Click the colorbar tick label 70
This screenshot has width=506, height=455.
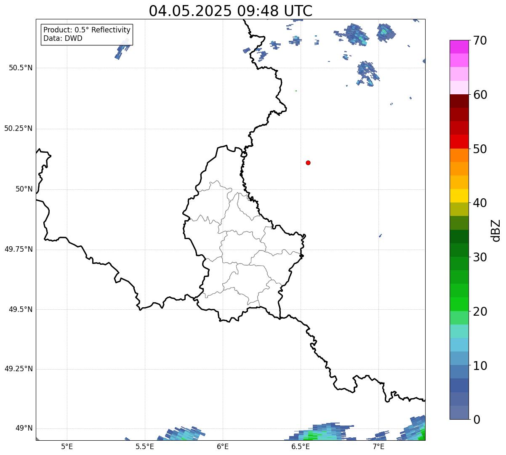point(480,41)
